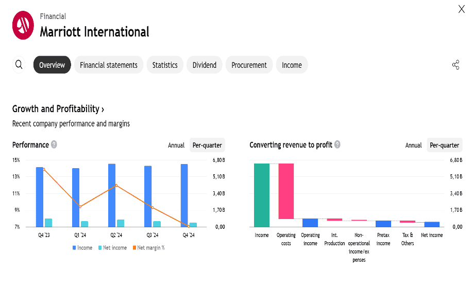Switch revenue to profit chart to Annual
Viewport: 472px width, 290px height.
[413, 146]
